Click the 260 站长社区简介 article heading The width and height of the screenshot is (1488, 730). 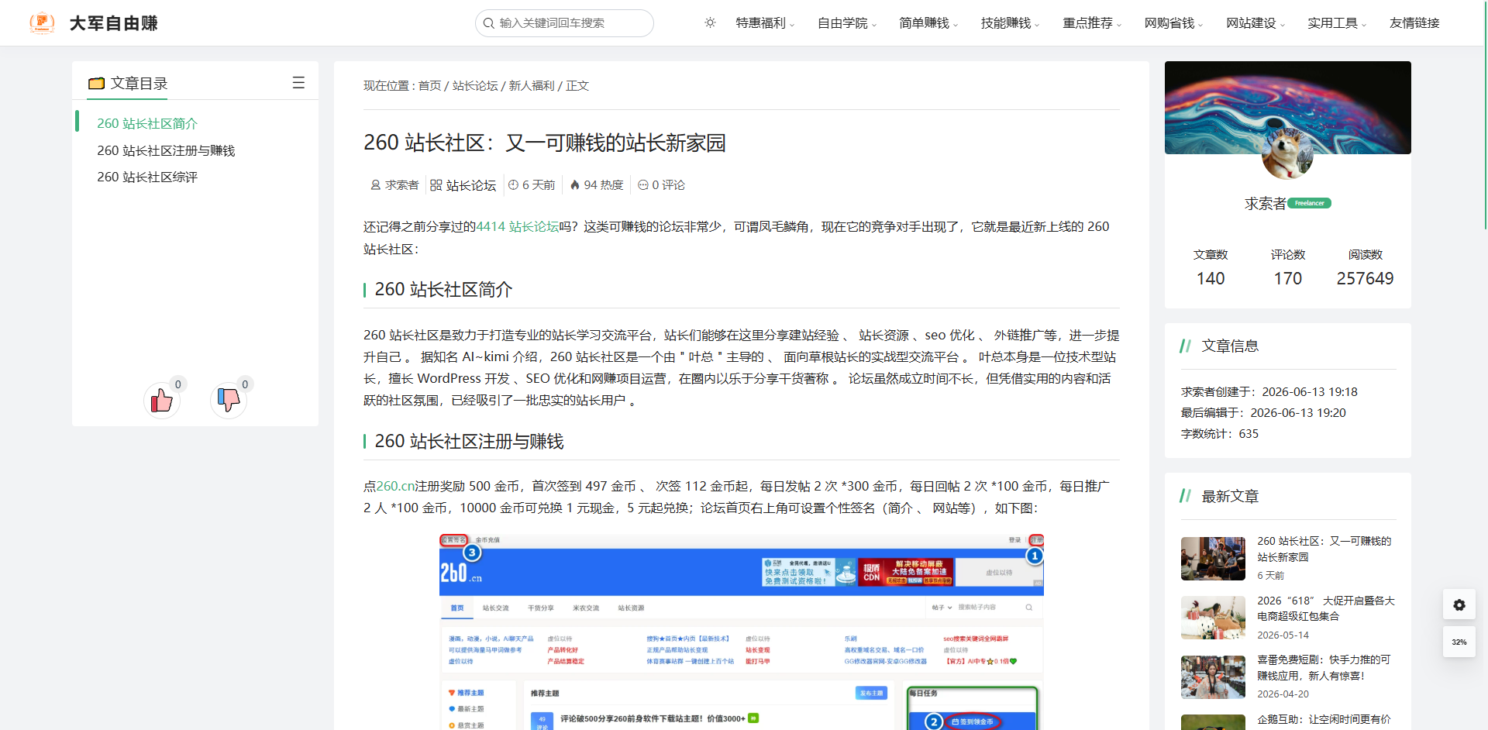click(x=443, y=289)
